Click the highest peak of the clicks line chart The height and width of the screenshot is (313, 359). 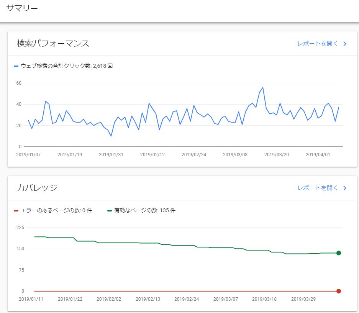pos(262,87)
